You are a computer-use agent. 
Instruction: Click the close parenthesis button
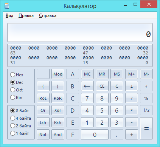tap(58, 86)
